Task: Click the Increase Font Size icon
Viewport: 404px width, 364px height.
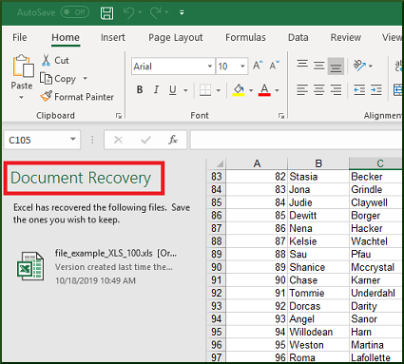Action: (x=258, y=66)
